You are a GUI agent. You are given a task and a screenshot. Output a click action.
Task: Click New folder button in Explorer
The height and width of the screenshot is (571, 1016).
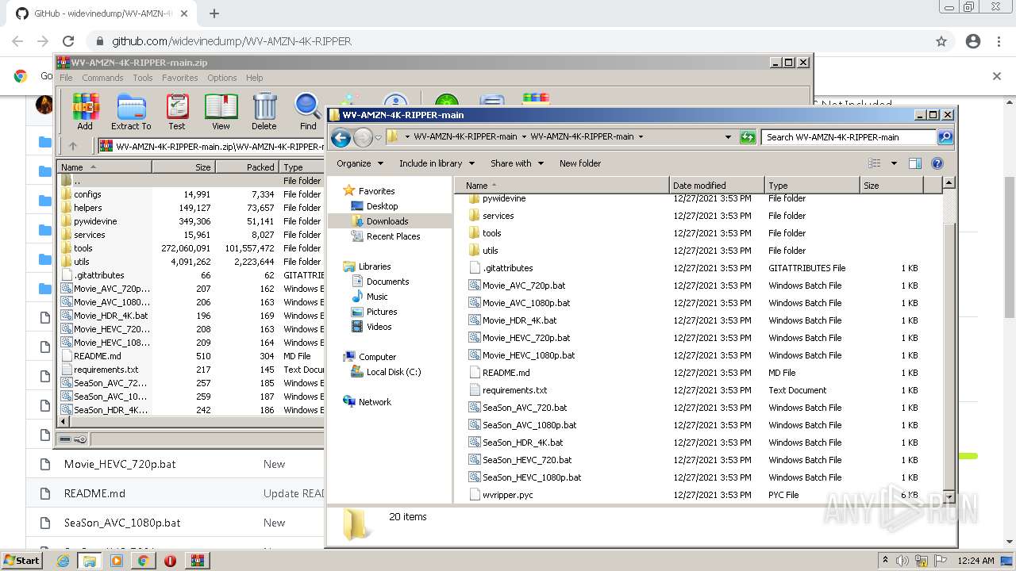point(580,163)
